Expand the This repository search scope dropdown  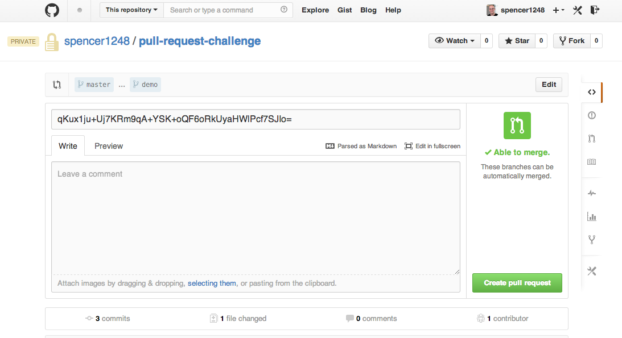pyautogui.click(x=131, y=10)
